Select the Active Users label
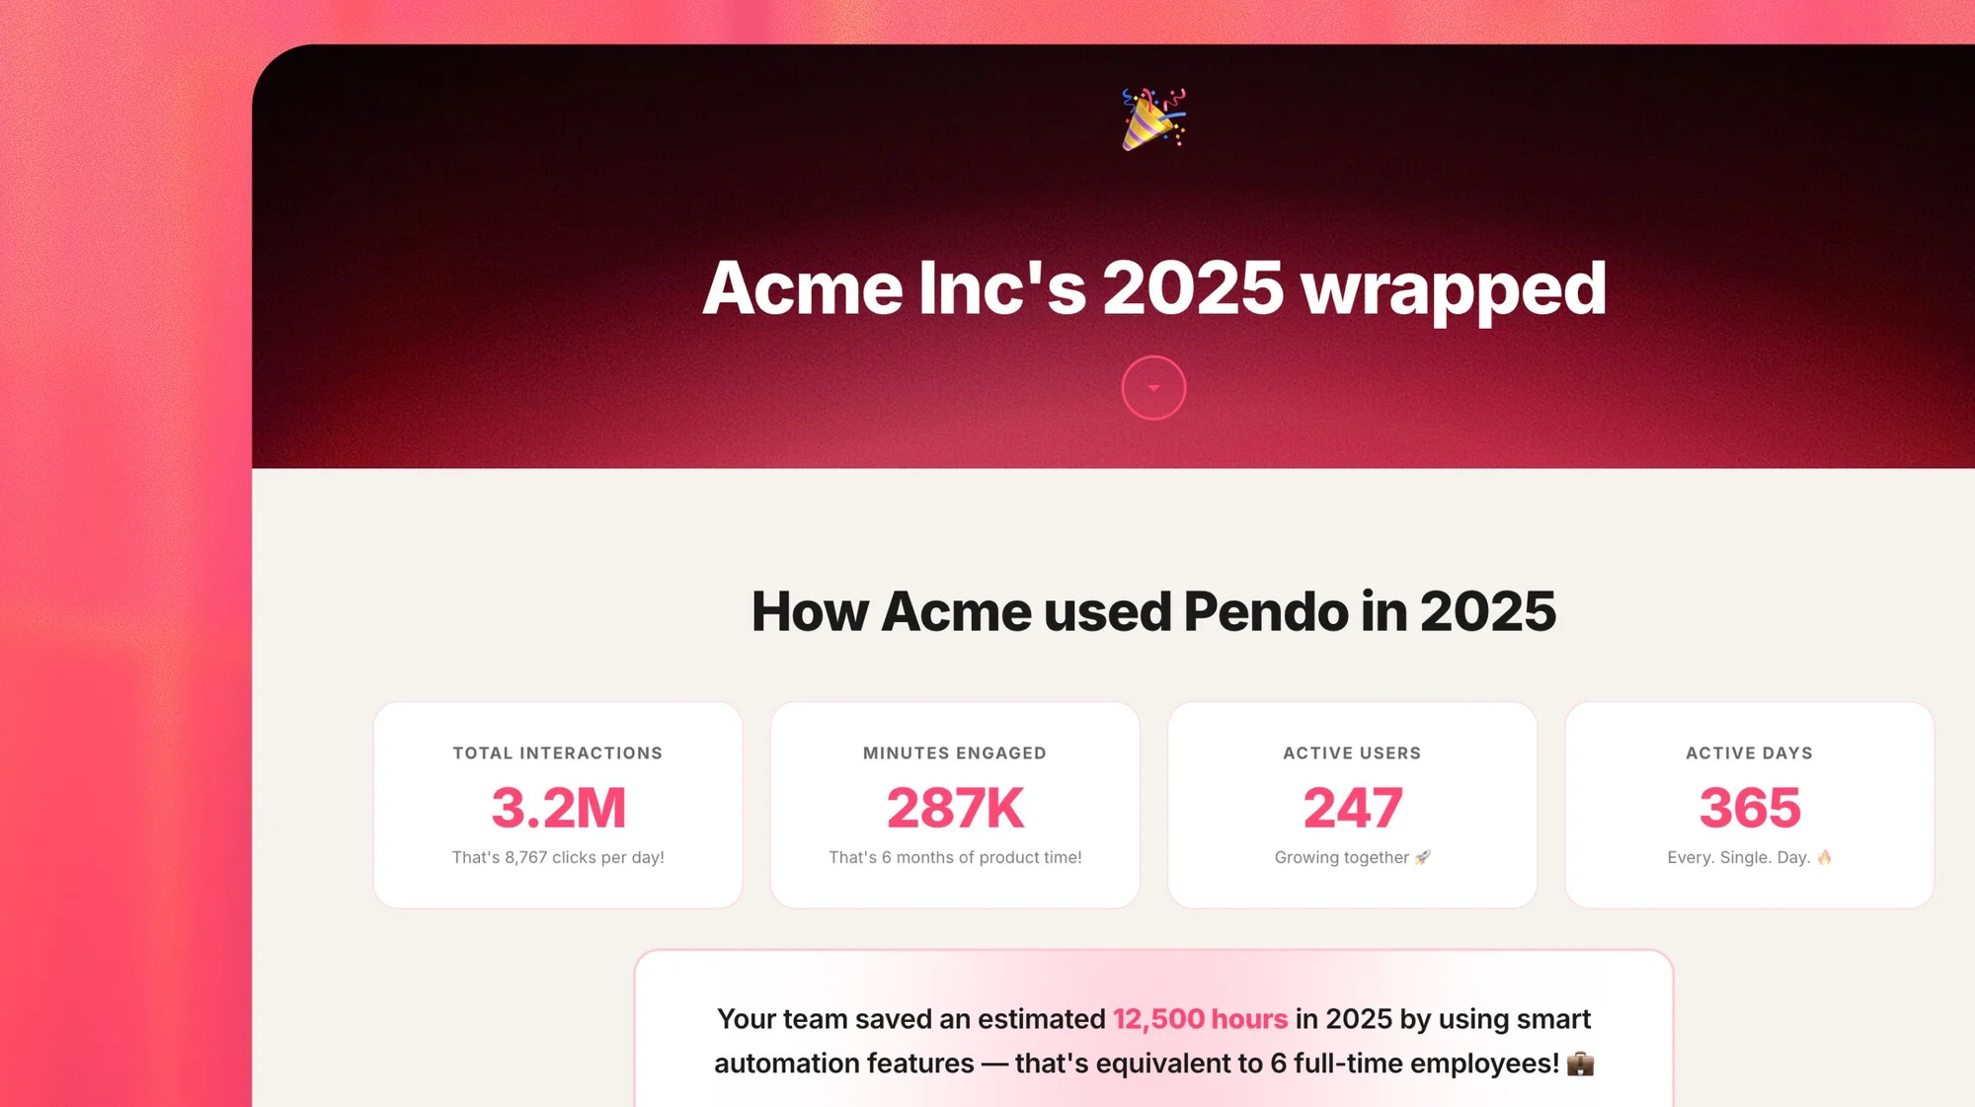The width and height of the screenshot is (1975, 1107). click(1352, 753)
